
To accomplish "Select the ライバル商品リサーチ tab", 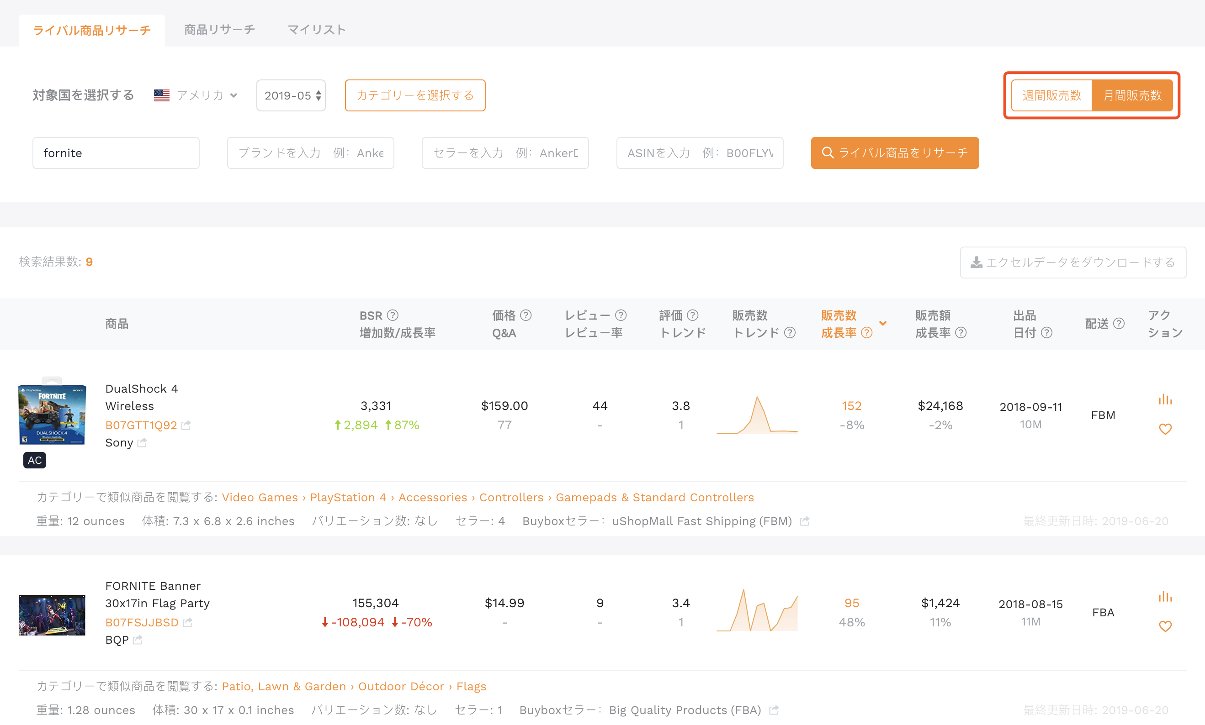I will click(92, 30).
